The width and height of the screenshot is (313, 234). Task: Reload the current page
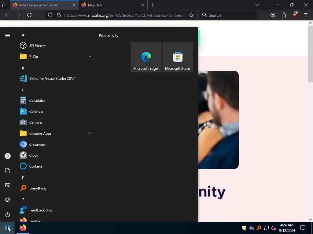[x=29, y=15]
